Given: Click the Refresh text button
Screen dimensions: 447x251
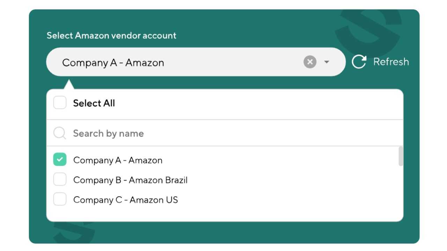Looking at the screenshot, I should point(391,62).
